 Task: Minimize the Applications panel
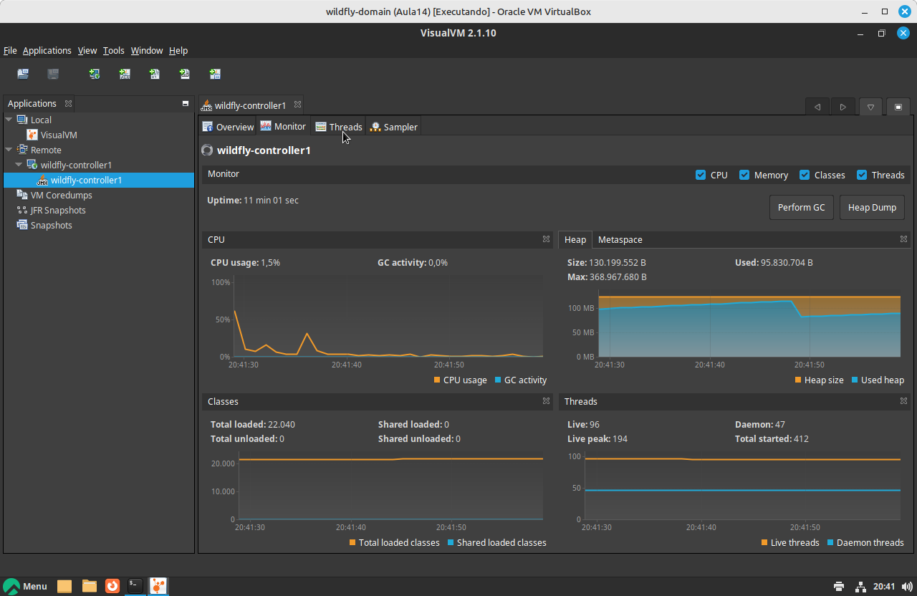(x=186, y=104)
